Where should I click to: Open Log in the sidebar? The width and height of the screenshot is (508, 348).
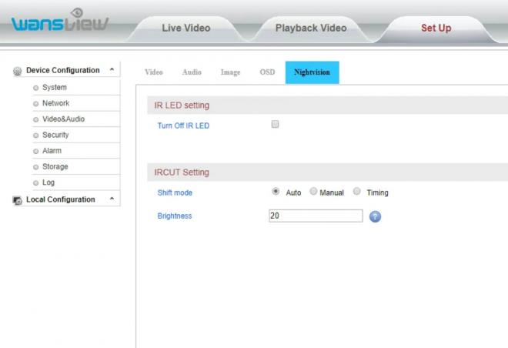[x=48, y=182]
